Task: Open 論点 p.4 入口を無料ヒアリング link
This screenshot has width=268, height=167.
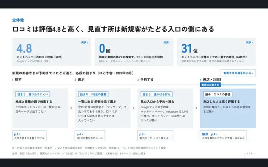Action: tap(223, 136)
